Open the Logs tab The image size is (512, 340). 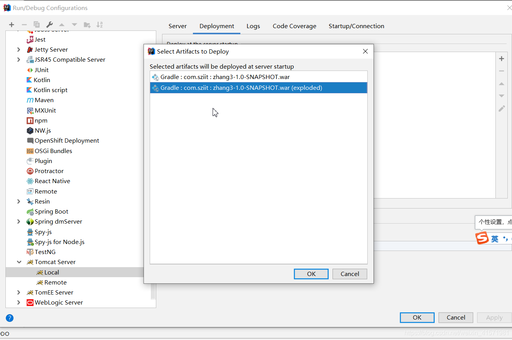coord(253,26)
